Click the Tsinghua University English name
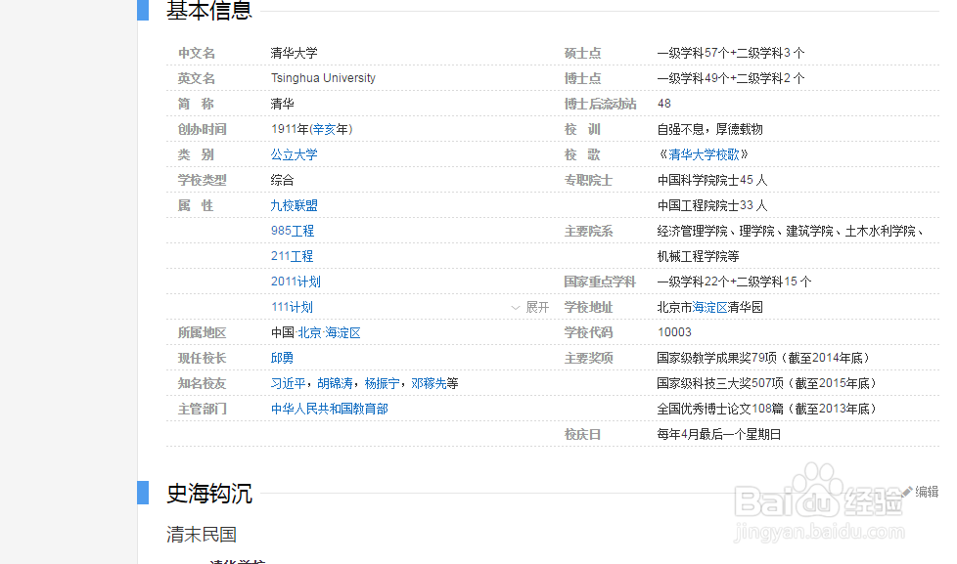This screenshot has width=957, height=564. coord(323,78)
